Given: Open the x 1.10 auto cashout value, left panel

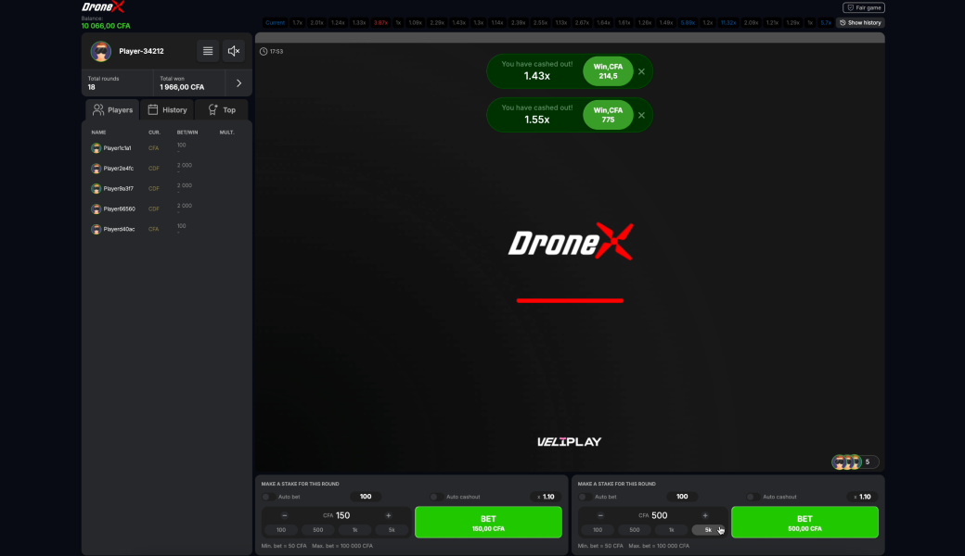Looking at the screenshot, I should click(x=547, y=497).
